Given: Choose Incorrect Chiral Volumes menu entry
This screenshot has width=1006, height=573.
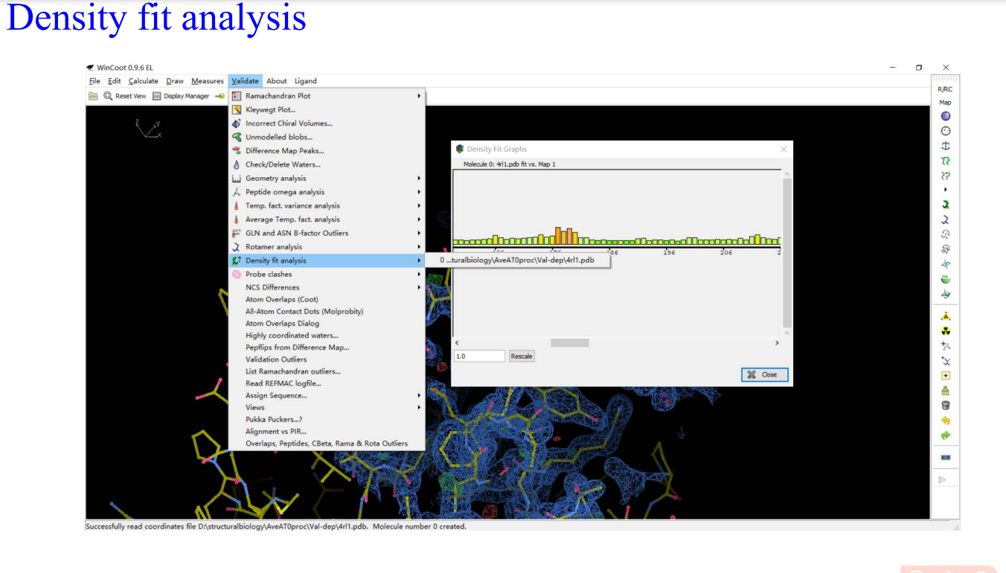Looking at the screenshot, I should coord(327,124).
